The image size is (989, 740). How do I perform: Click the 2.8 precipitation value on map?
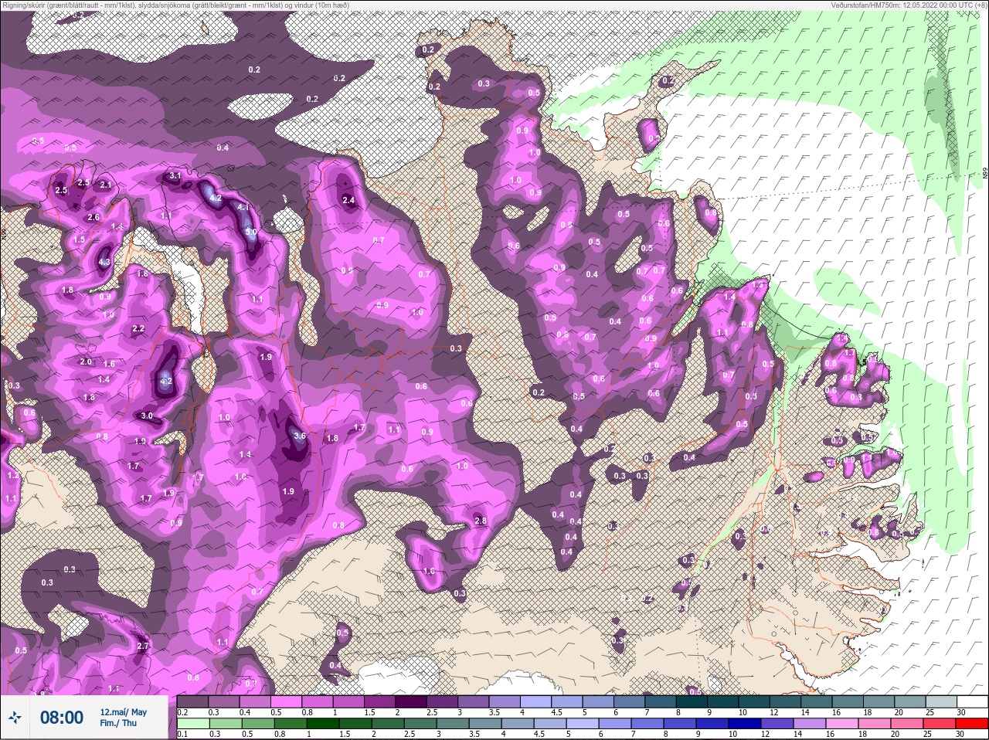click(x=481, y=521)
